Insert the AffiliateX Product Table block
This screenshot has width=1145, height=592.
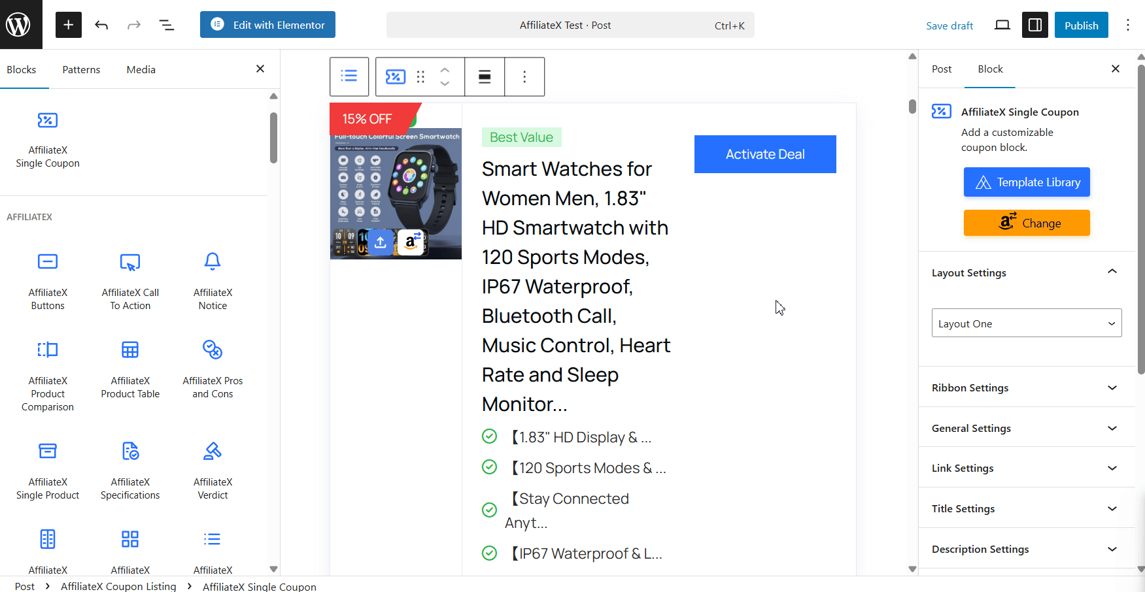pyautogui.click(x=130, y=369)
